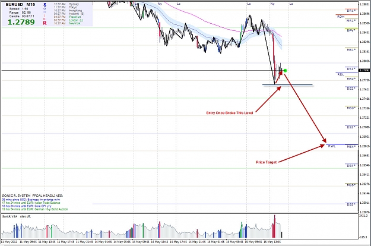Open the EUR Core CPI y/y headline
Screen dimensions: 371x246
pos(27,206)
